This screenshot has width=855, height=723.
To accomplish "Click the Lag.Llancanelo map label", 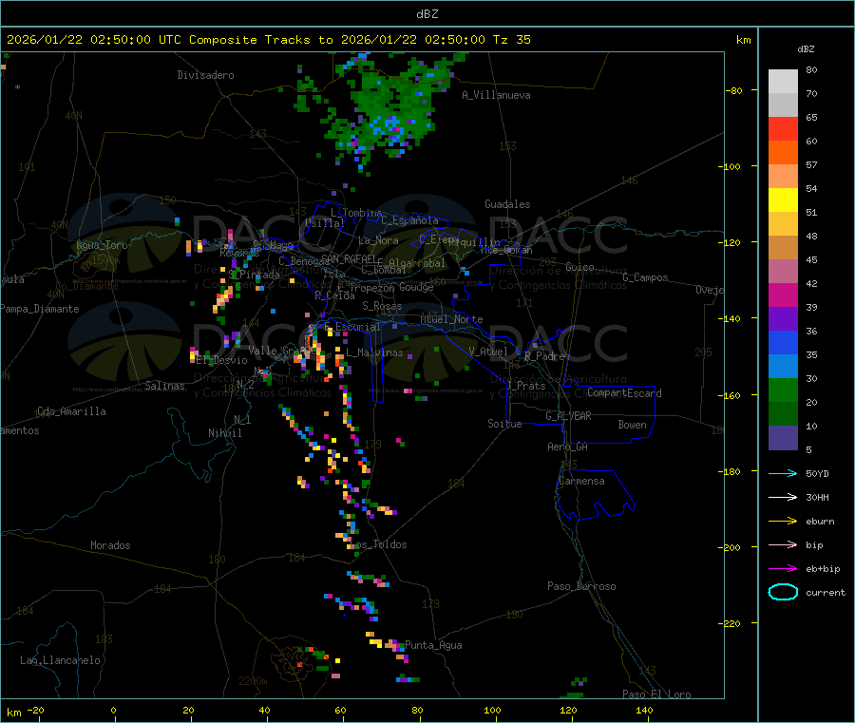I will tap(60, 660).
